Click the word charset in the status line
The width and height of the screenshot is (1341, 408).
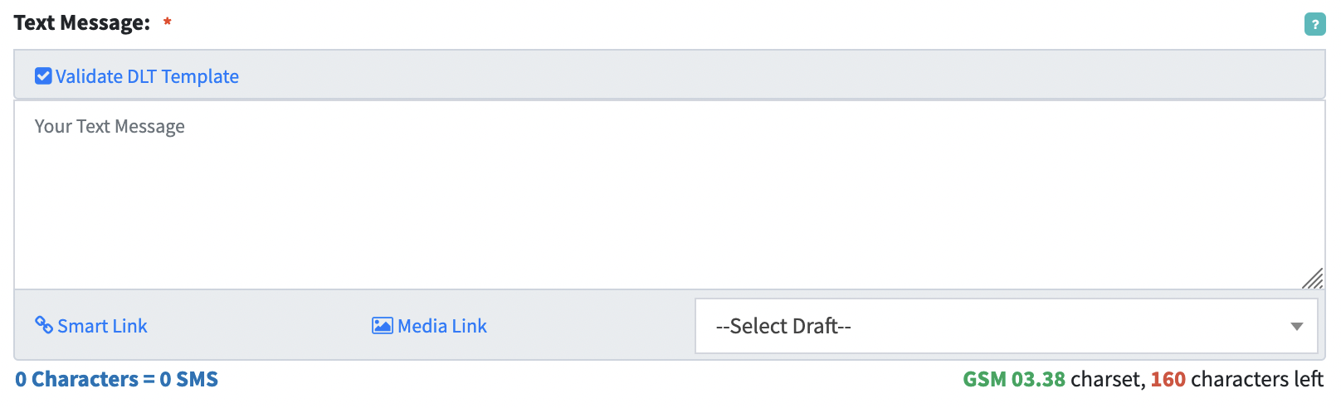(x=1105, y=379)
